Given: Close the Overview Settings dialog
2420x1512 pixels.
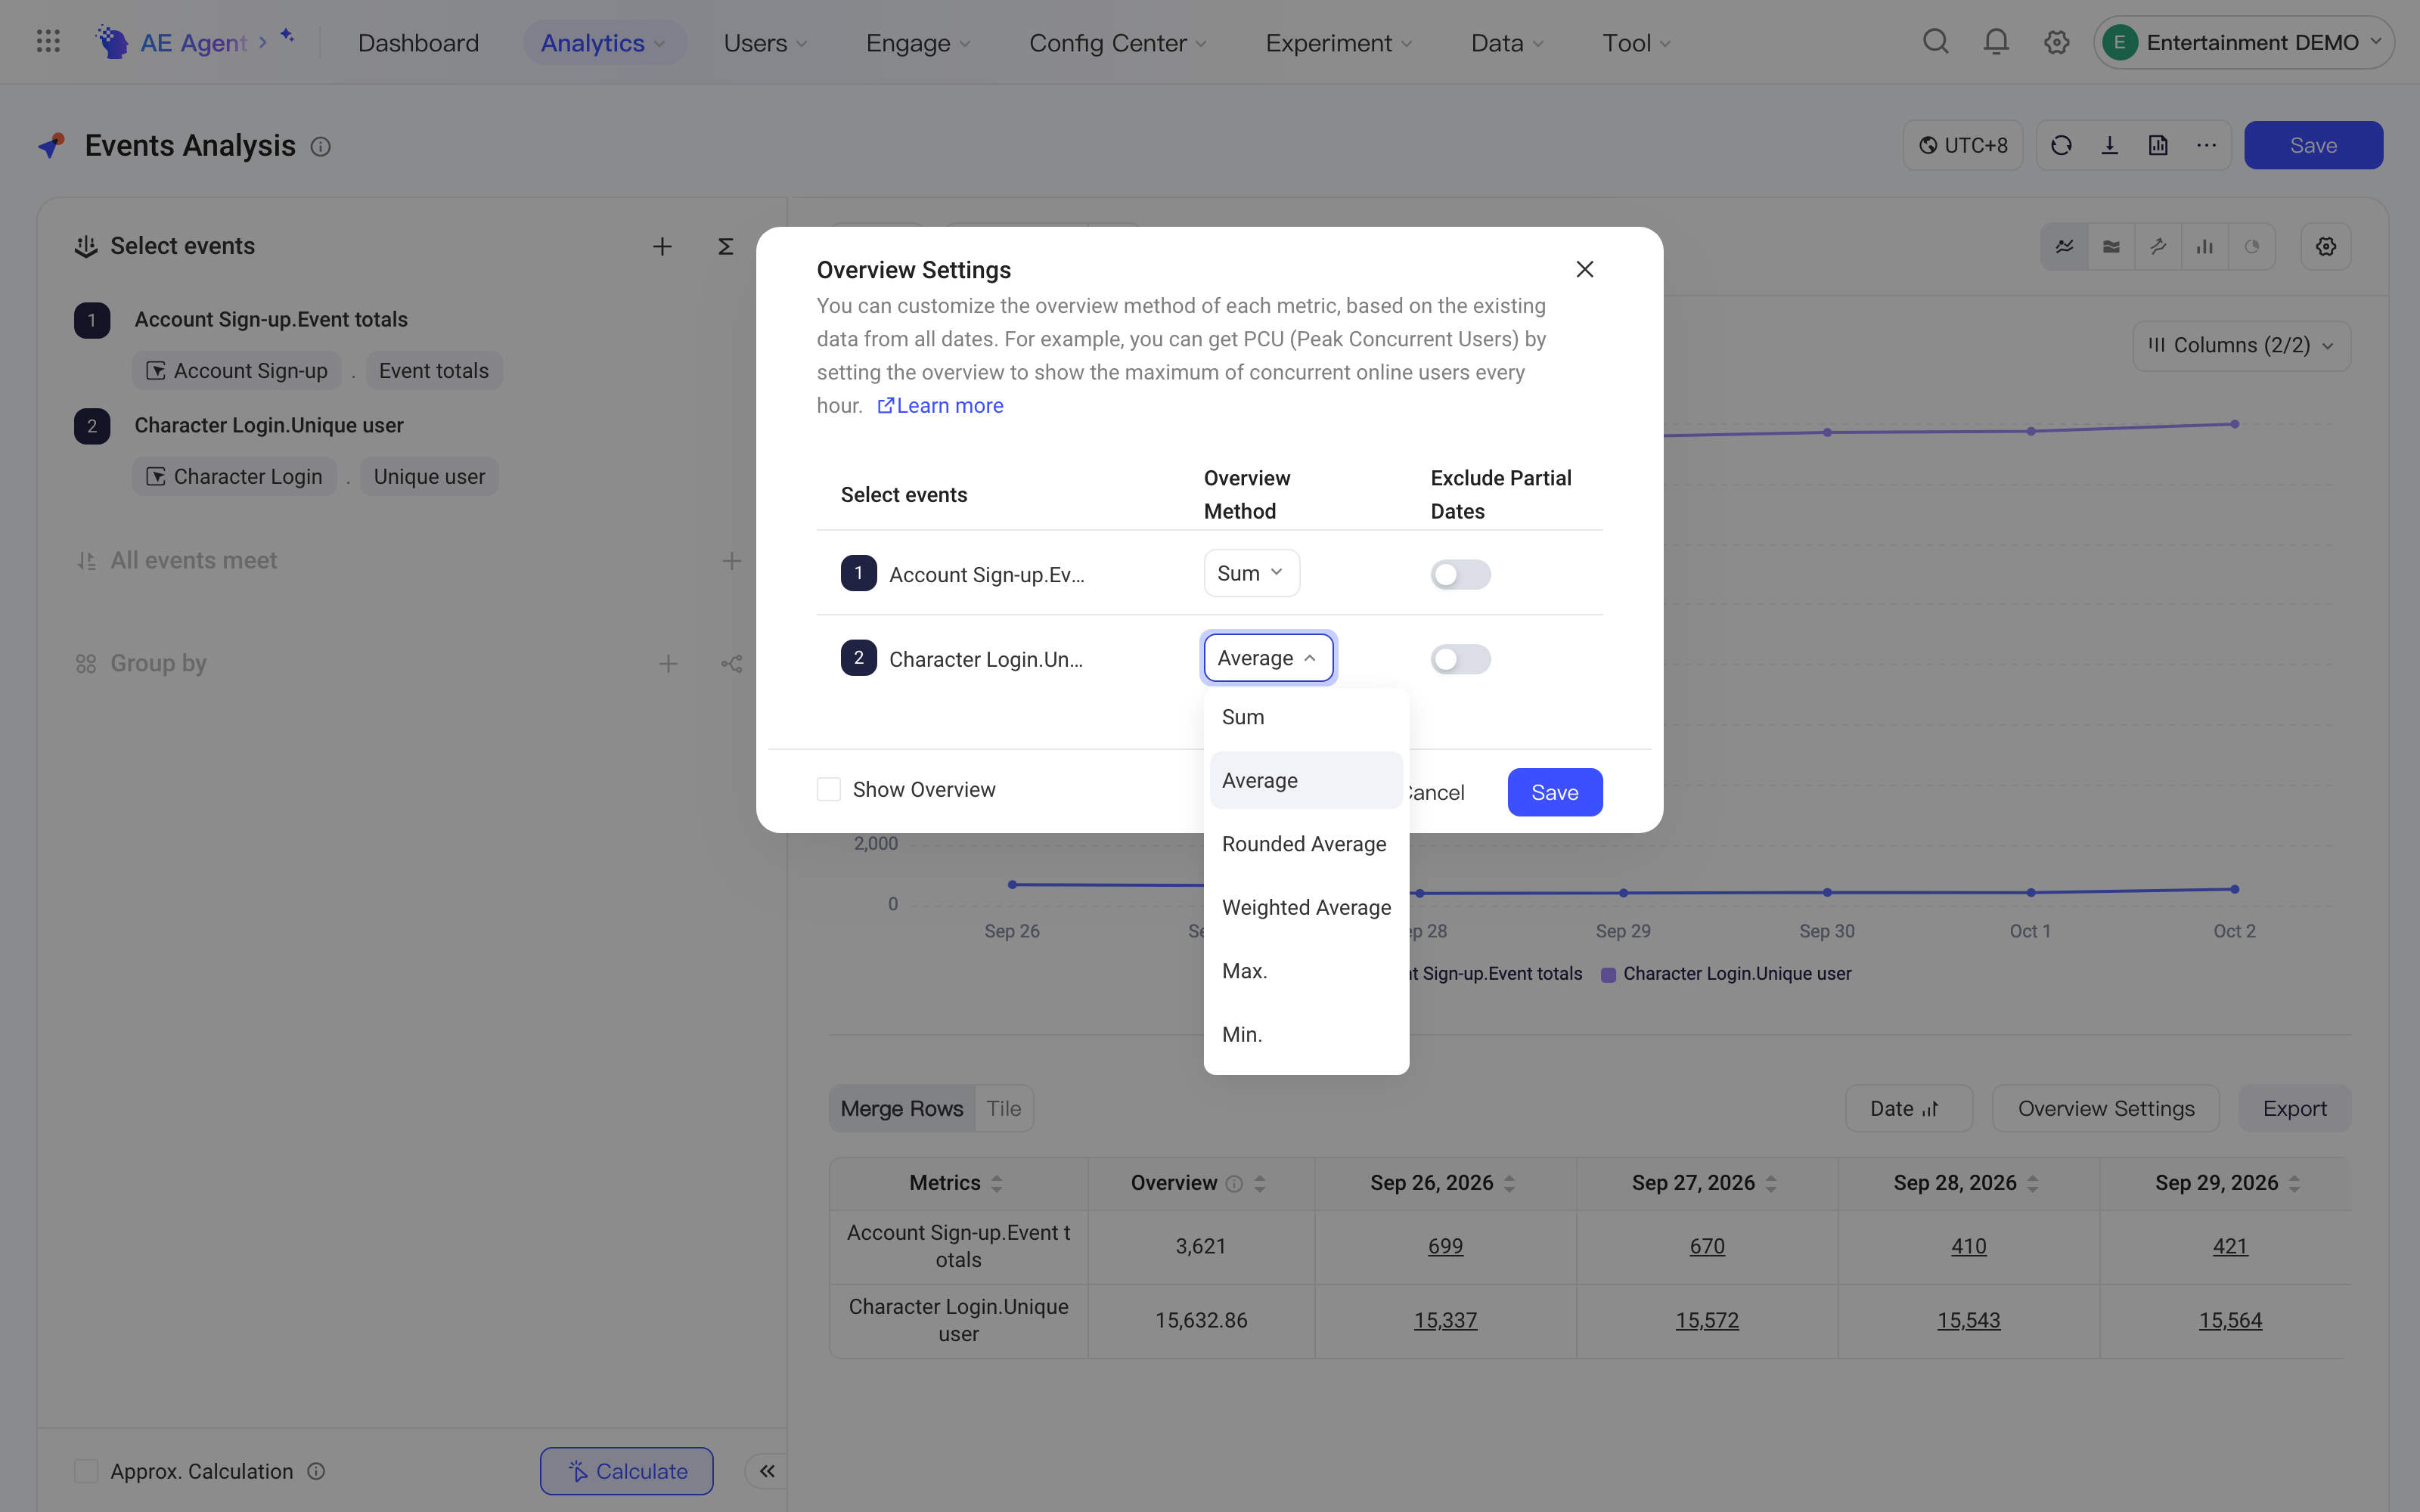Looking at the screenshot, I should tap(1585, 270).
